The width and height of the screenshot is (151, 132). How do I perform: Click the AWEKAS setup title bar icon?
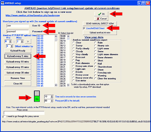tap(3, 3)
